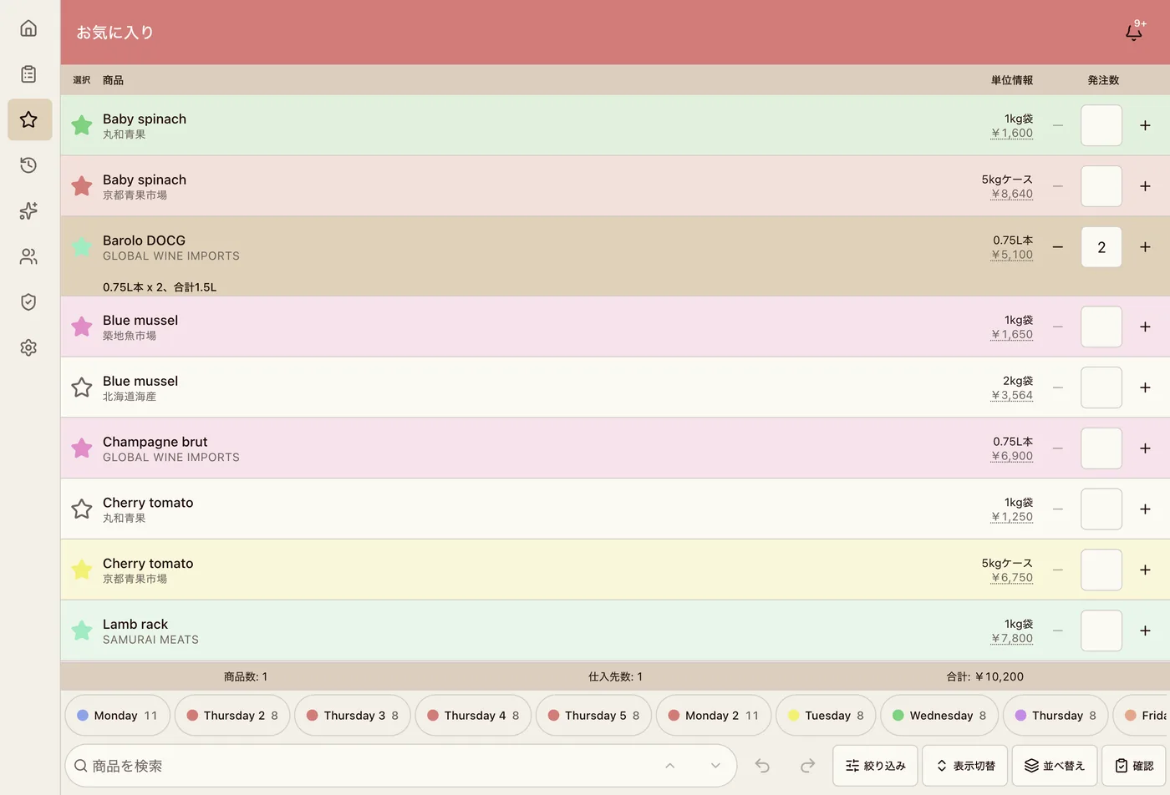Viewport: 1170px width, 795px height.
Task: Toggle green star for Baby spinach 丸和青果
Action: click(82, 125)
